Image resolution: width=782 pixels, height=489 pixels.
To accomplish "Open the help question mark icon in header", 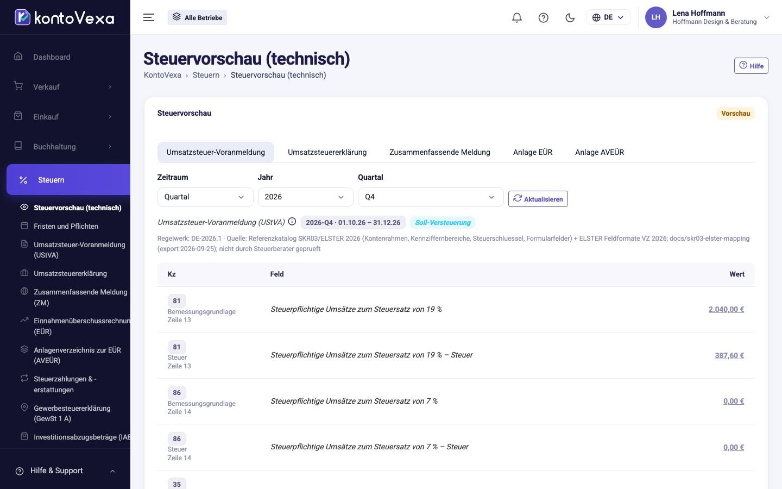I will click(x=544, y=17).
